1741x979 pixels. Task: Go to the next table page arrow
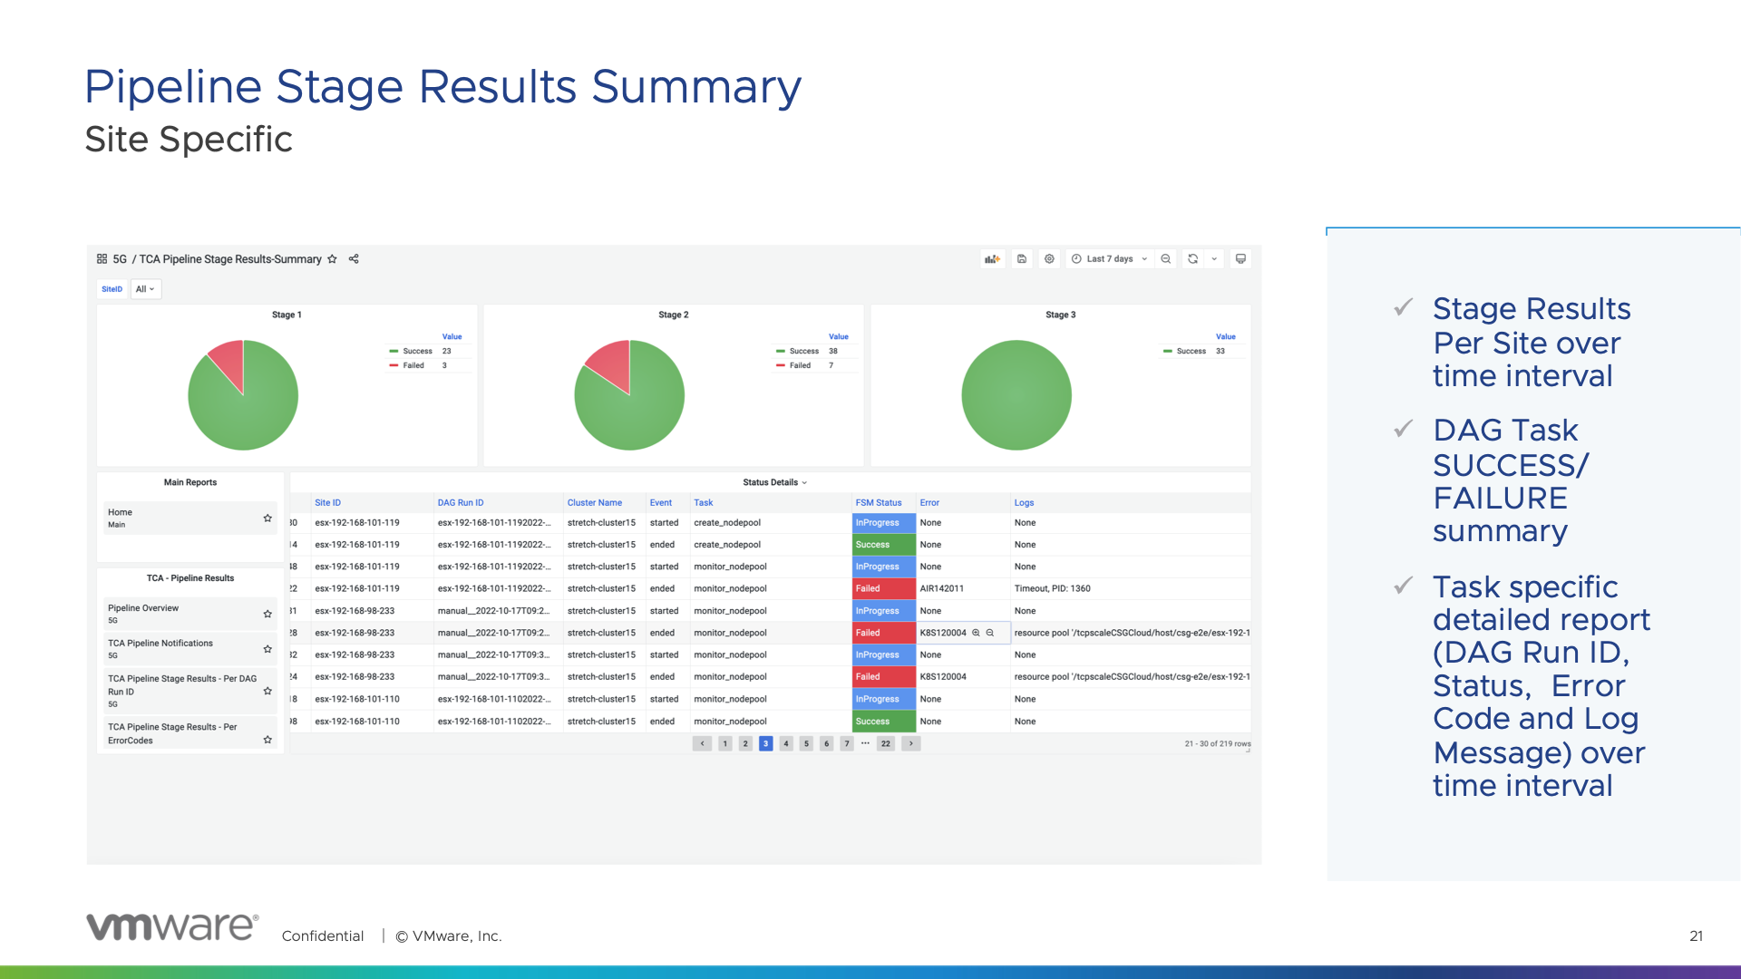pyautogui.click(x=911, y=743)
